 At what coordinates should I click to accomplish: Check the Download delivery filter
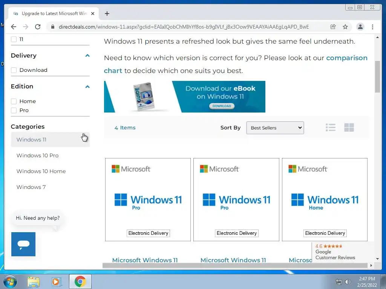click(14, 70)
